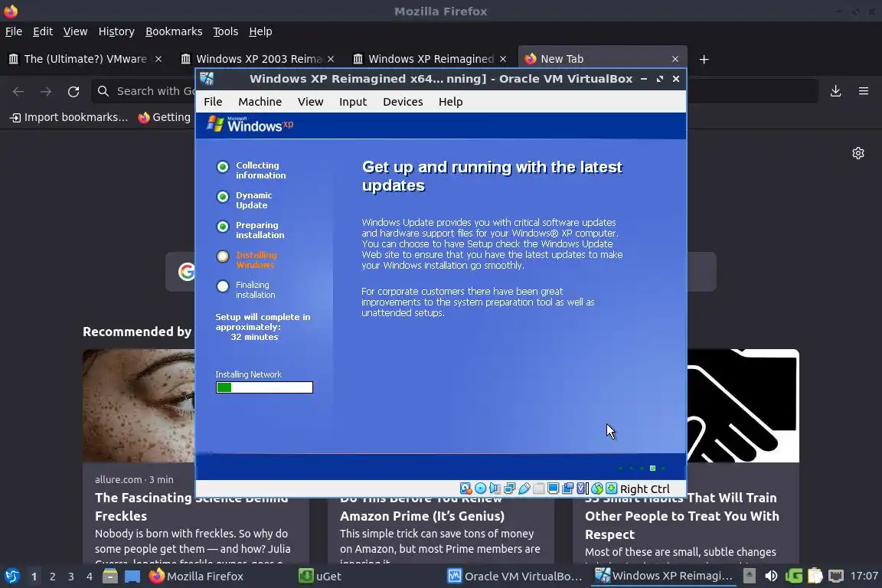Screen dimensions: 882x588
Task: Click the Firefox reload page button
Action: 73,91
